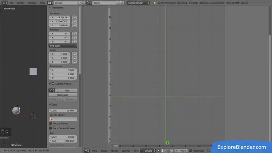The height and width of the screenshot is (153, 272).
Task: Select the cube object in viewport
Action: (x=33, y=72)
